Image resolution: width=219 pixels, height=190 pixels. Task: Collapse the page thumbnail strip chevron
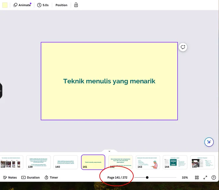[110, 151]
